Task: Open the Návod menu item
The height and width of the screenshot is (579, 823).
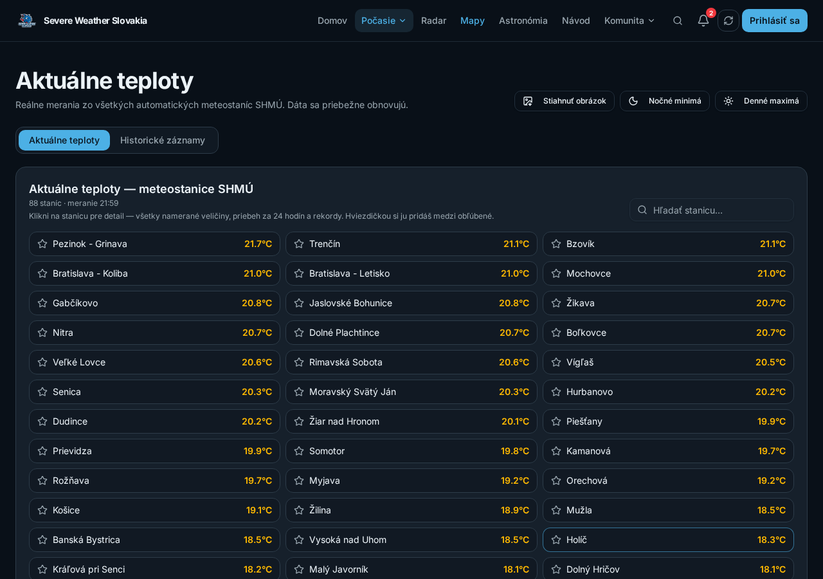Action: (x=576, y=21)
